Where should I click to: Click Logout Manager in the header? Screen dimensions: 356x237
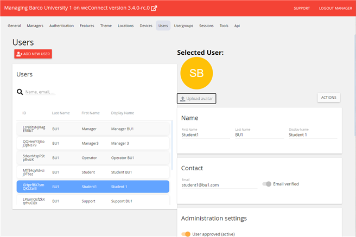tap(335, 9)
